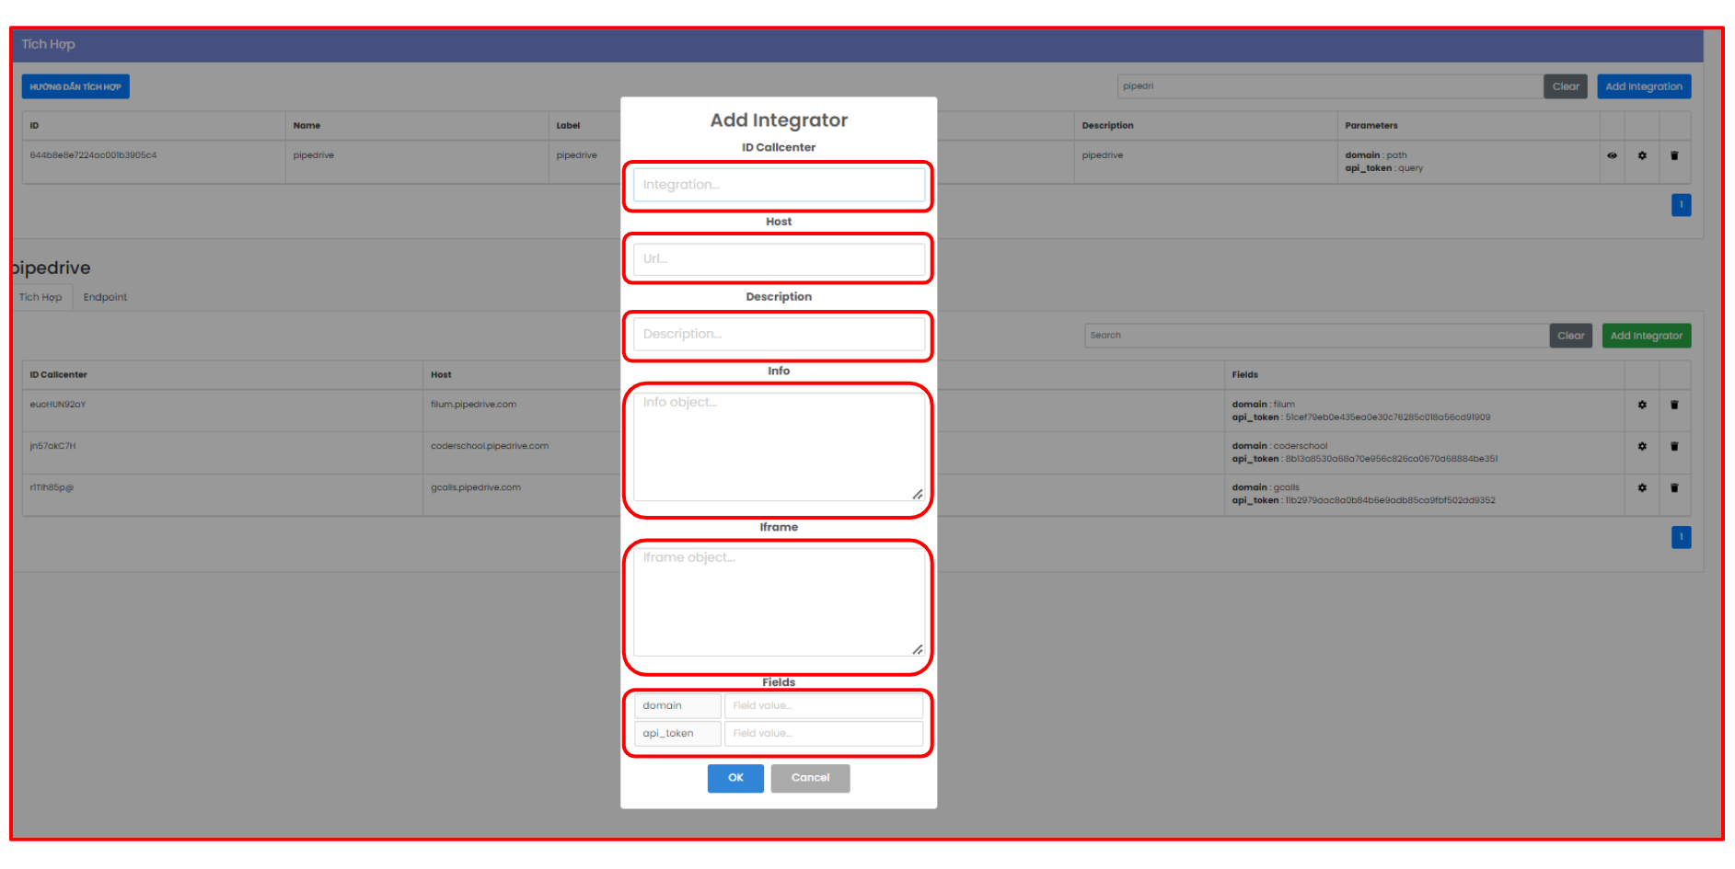Click gear icon for filum.pipedrive.com row
The height and width of the screenshot is (869, 1735).
click(1642, 405)
